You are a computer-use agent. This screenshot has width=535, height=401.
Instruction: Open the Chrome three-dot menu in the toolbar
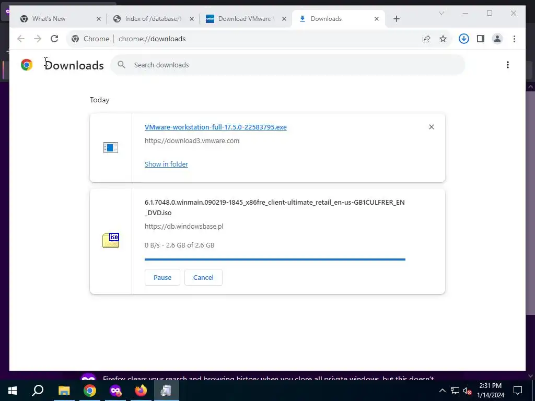click(514, 39)
